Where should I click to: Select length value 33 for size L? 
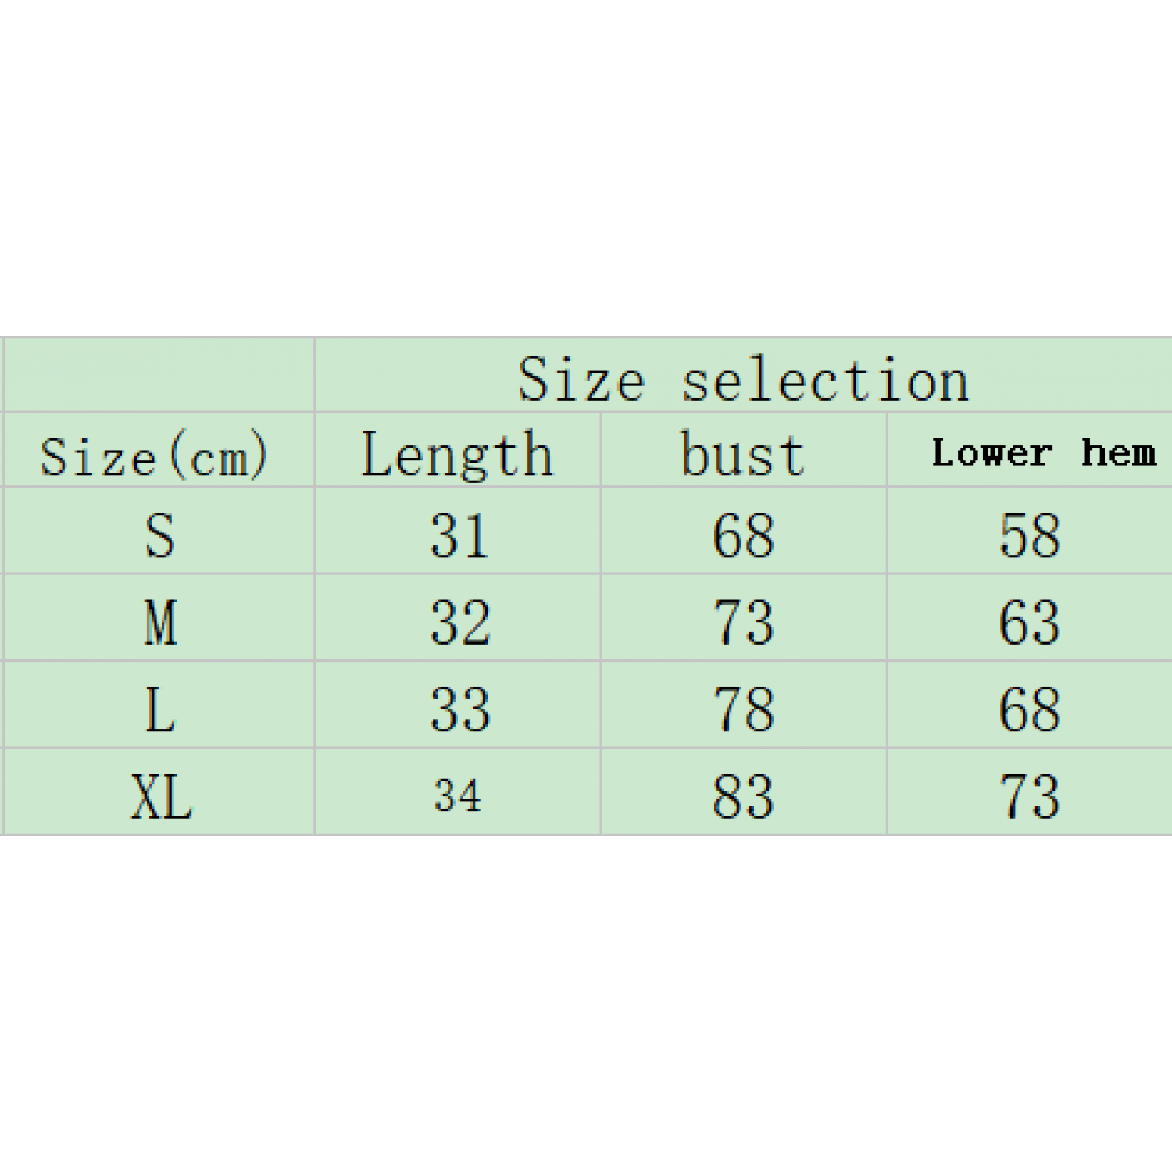tap(459, 709)
